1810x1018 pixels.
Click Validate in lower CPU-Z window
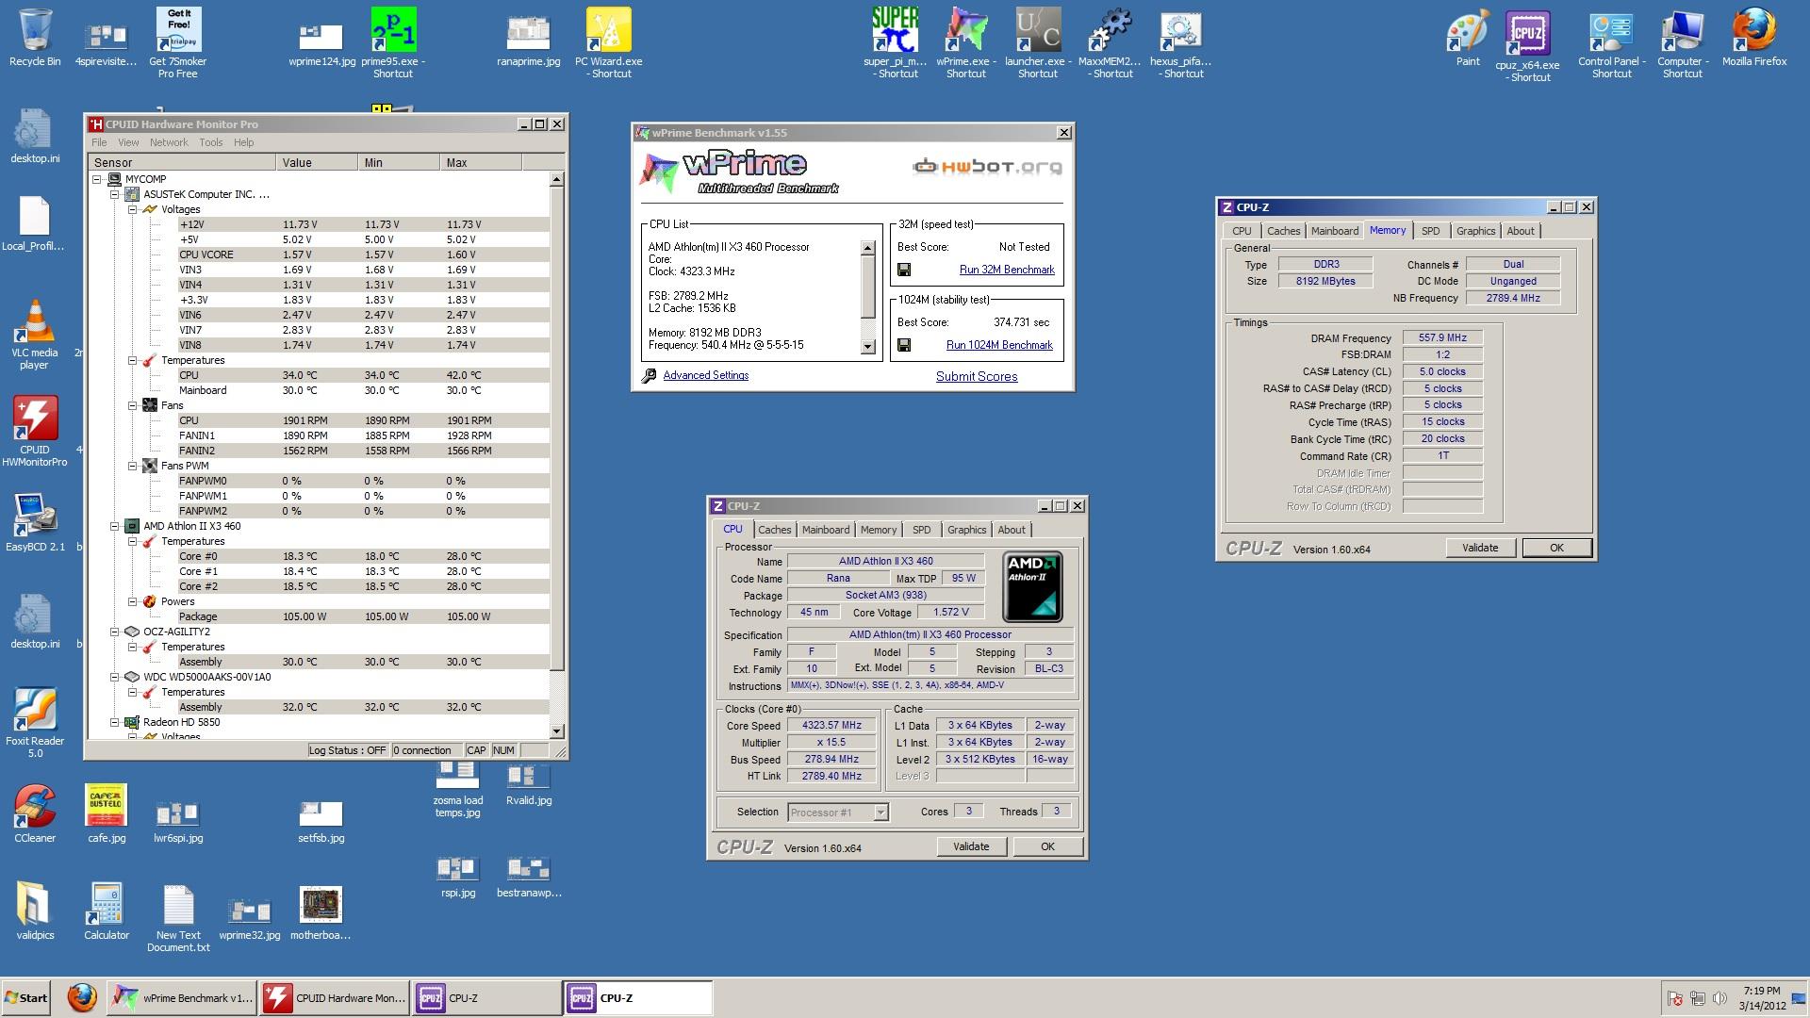coord(971,846)
